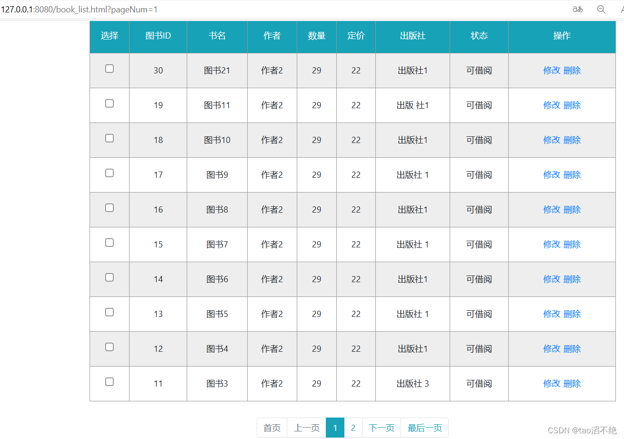Viewport: 624px width, 439px height.
Task: Click 删除 for book ID 30
Action: [572, 71]
